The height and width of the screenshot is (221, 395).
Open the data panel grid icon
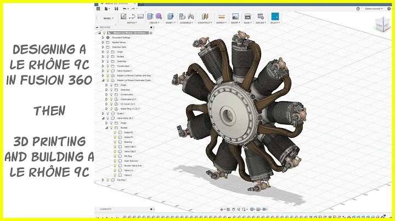coord(98,9)
